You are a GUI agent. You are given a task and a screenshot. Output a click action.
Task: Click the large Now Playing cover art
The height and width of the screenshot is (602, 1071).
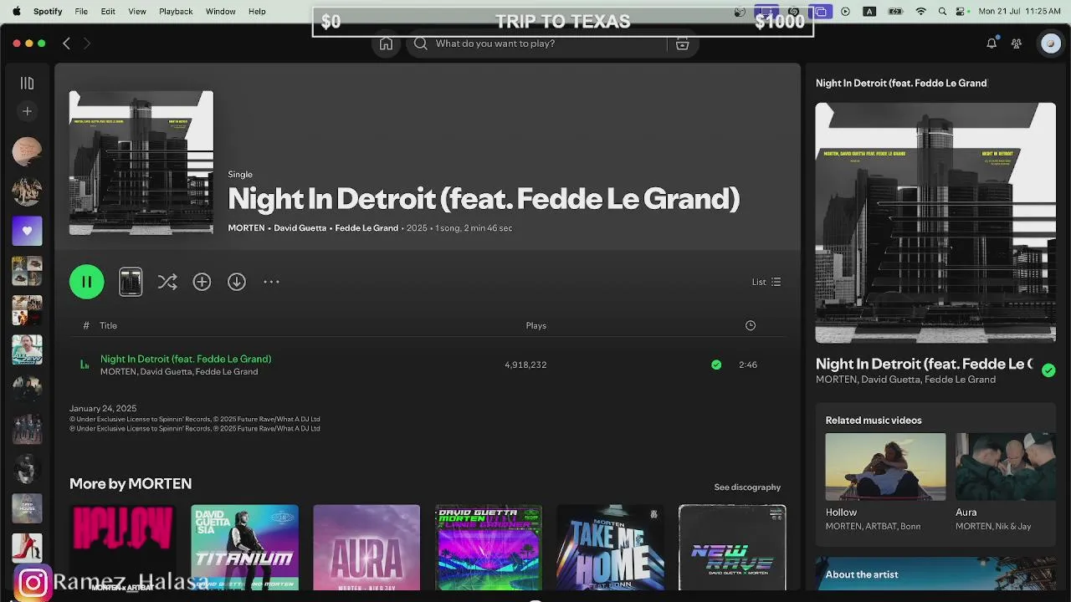point(935,222)
